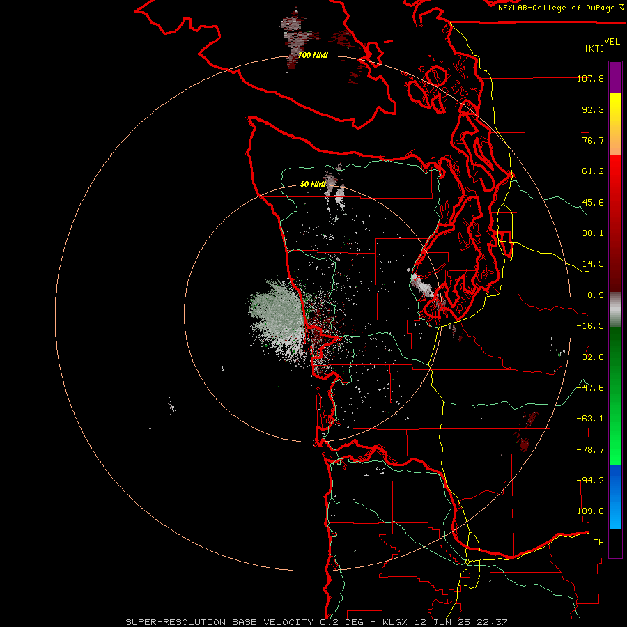The image size is (627, 627).
Task: Click the Super-Resolution Base Velocity caption
Action: (317, 622)
